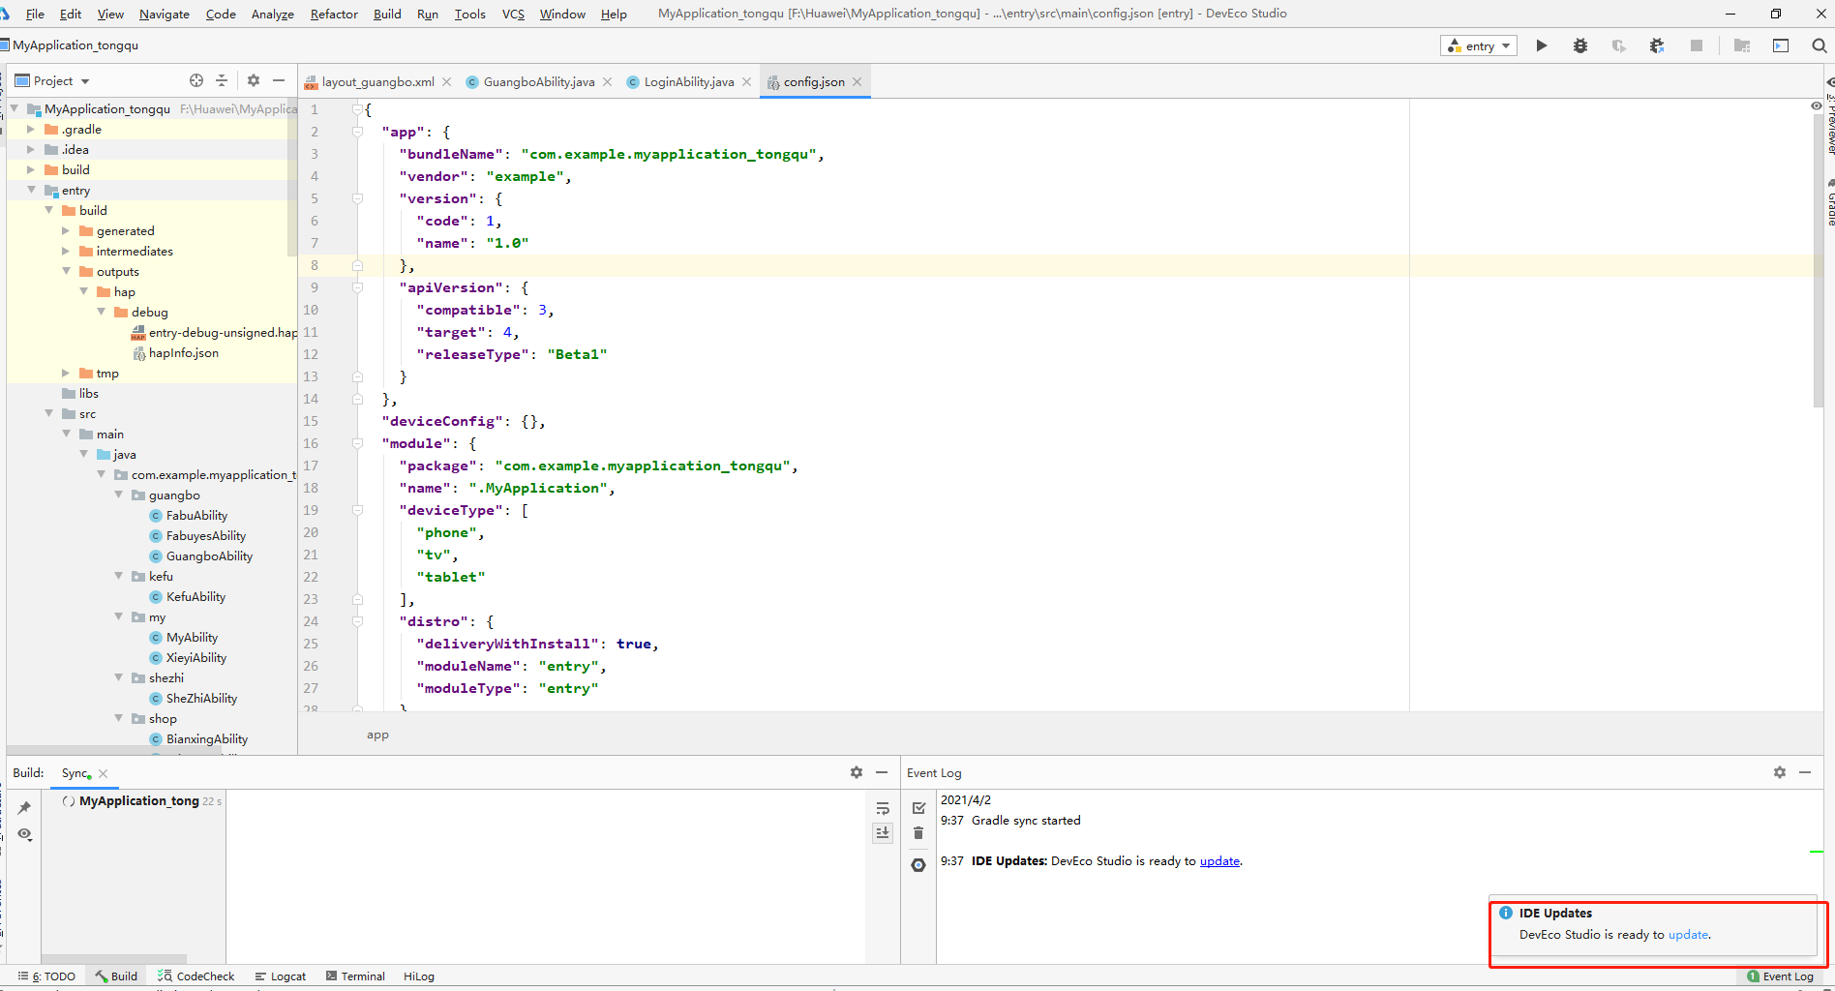Image resolution: width=1835 pixels, height=991 pixels.
Task: Collapse the outputs folder
Action: 66,271
